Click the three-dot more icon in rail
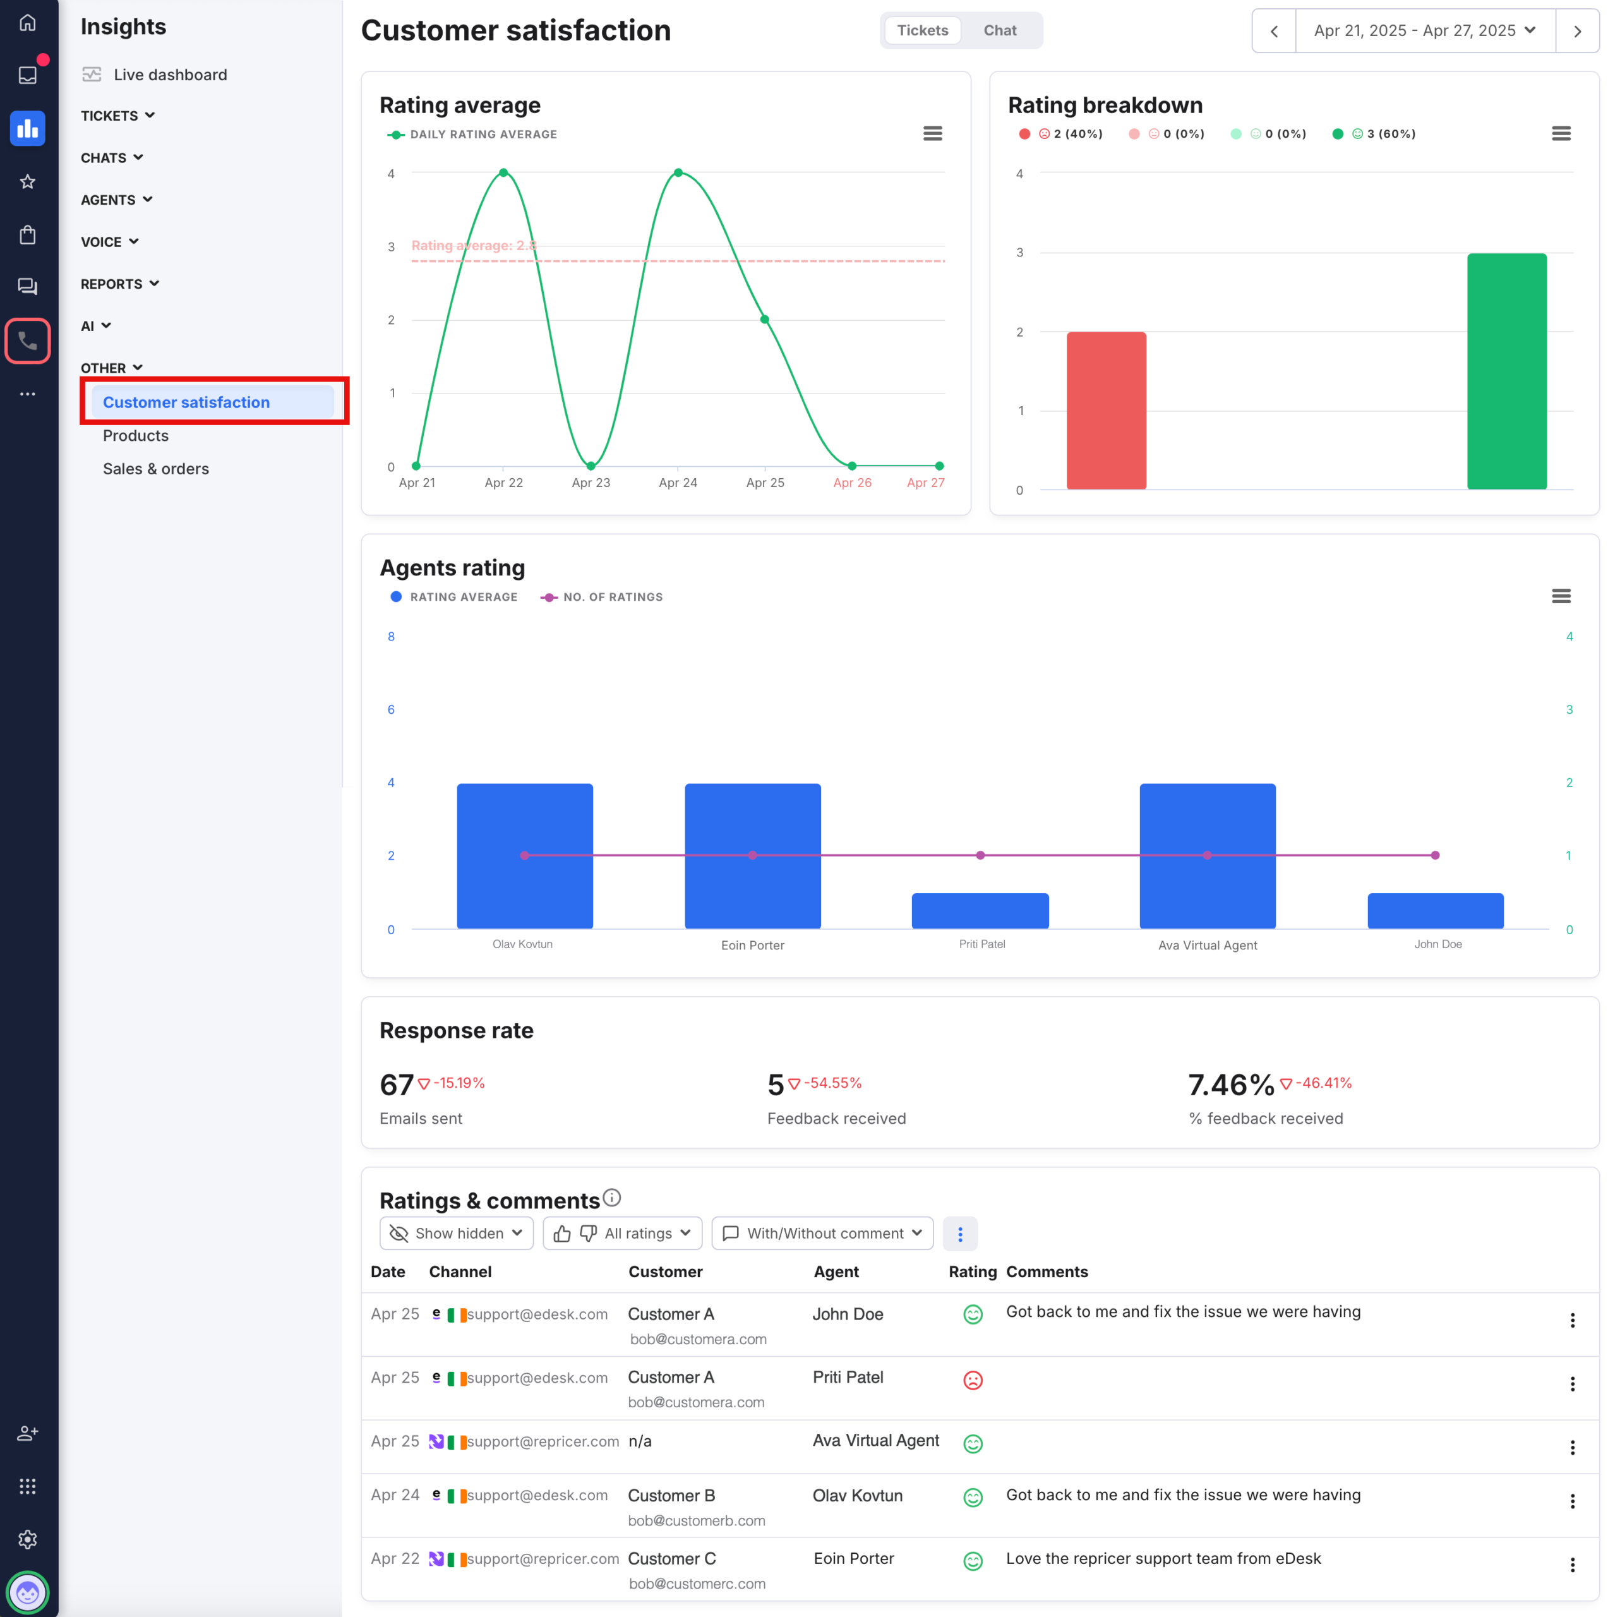The width and height of the screenshot is (1608, 1617). tap(28, 394)
